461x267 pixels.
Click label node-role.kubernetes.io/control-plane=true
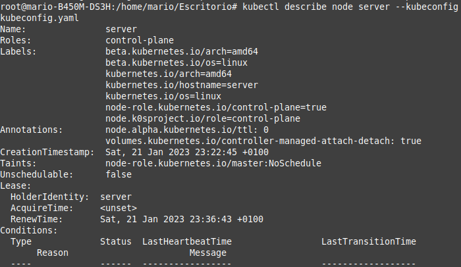click(x=216, y=107)
